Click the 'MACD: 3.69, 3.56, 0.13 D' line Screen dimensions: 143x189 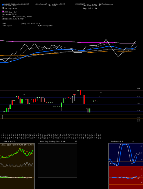(x=13, y=19)
